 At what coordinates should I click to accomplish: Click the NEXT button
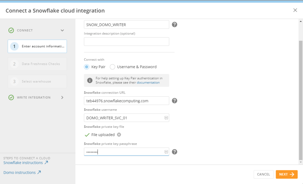(286, 174)
